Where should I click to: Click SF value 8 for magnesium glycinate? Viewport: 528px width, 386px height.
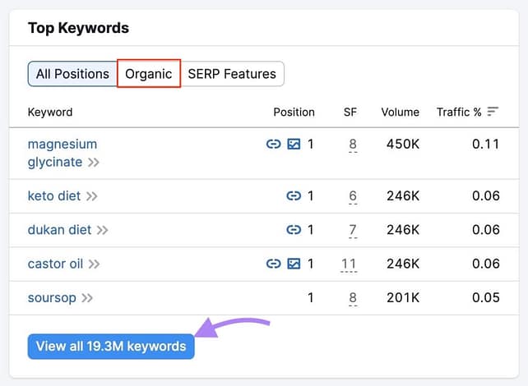353,145
